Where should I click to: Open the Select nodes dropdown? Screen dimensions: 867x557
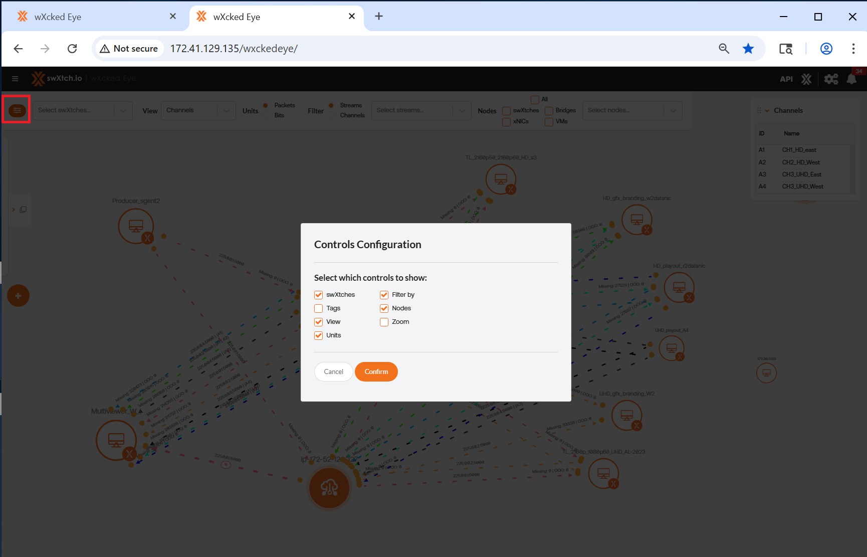(x=631, y=111)
